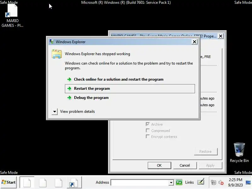Screen dimensions: 252x189
Task: Select the shortcut-arrow document taskbar item
Action: point(74,182)
